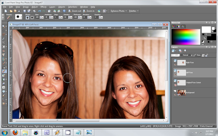Select the Dropper tool
The image size is (218, 136).
tap(4, 38)
